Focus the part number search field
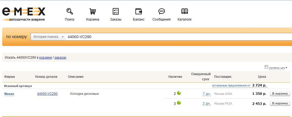Image resolution: width=292 pixels, height=117 pixels. pos(179,37)
